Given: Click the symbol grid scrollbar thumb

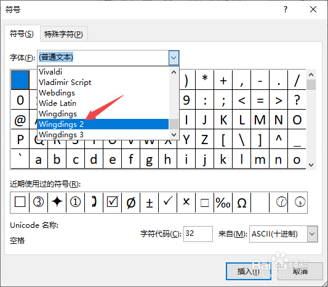Looking at the screenshot, I should click(x=311, y=85).
